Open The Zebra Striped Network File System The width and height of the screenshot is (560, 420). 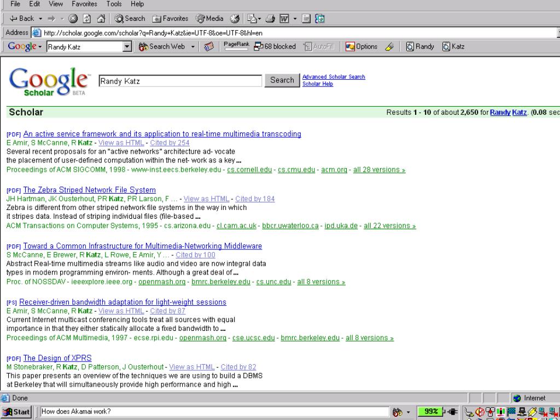click(x=89, y=190)
